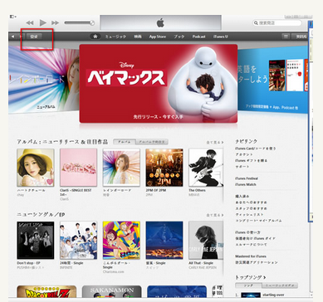The height and width of the screenshot is (302, 323).
Task: Click the All That - Single title
Action: coord(201,263)
